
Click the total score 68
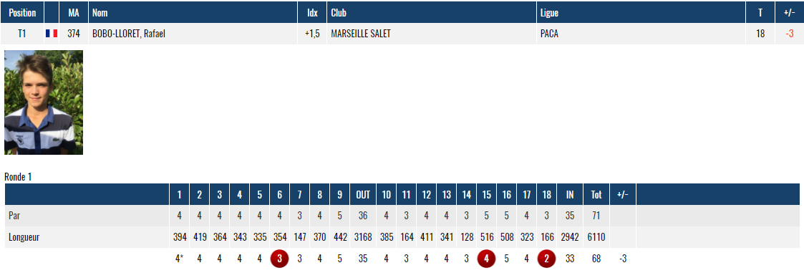[x=596, y=259]
